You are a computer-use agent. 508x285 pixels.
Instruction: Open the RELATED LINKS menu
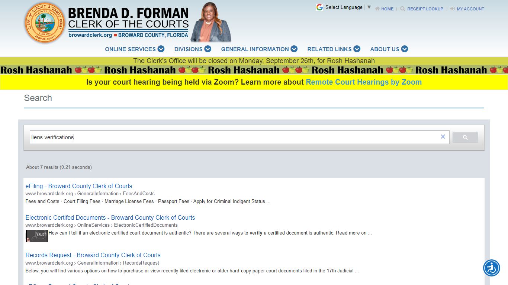(329, 49)
